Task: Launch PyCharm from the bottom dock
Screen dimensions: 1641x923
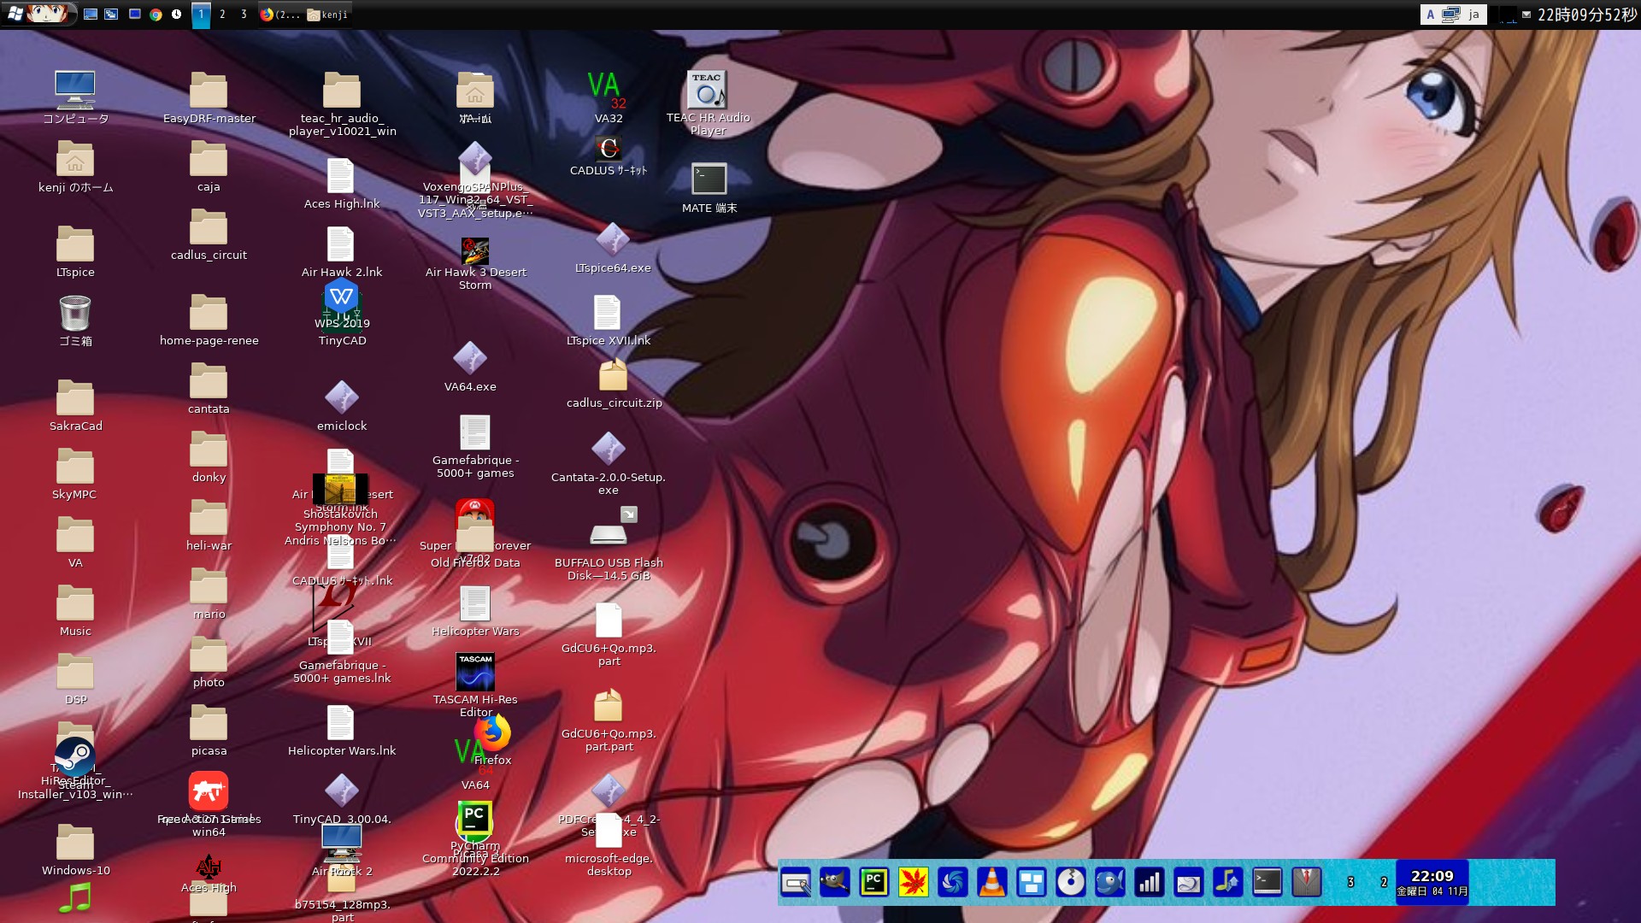Action: (x=874, y=882)
